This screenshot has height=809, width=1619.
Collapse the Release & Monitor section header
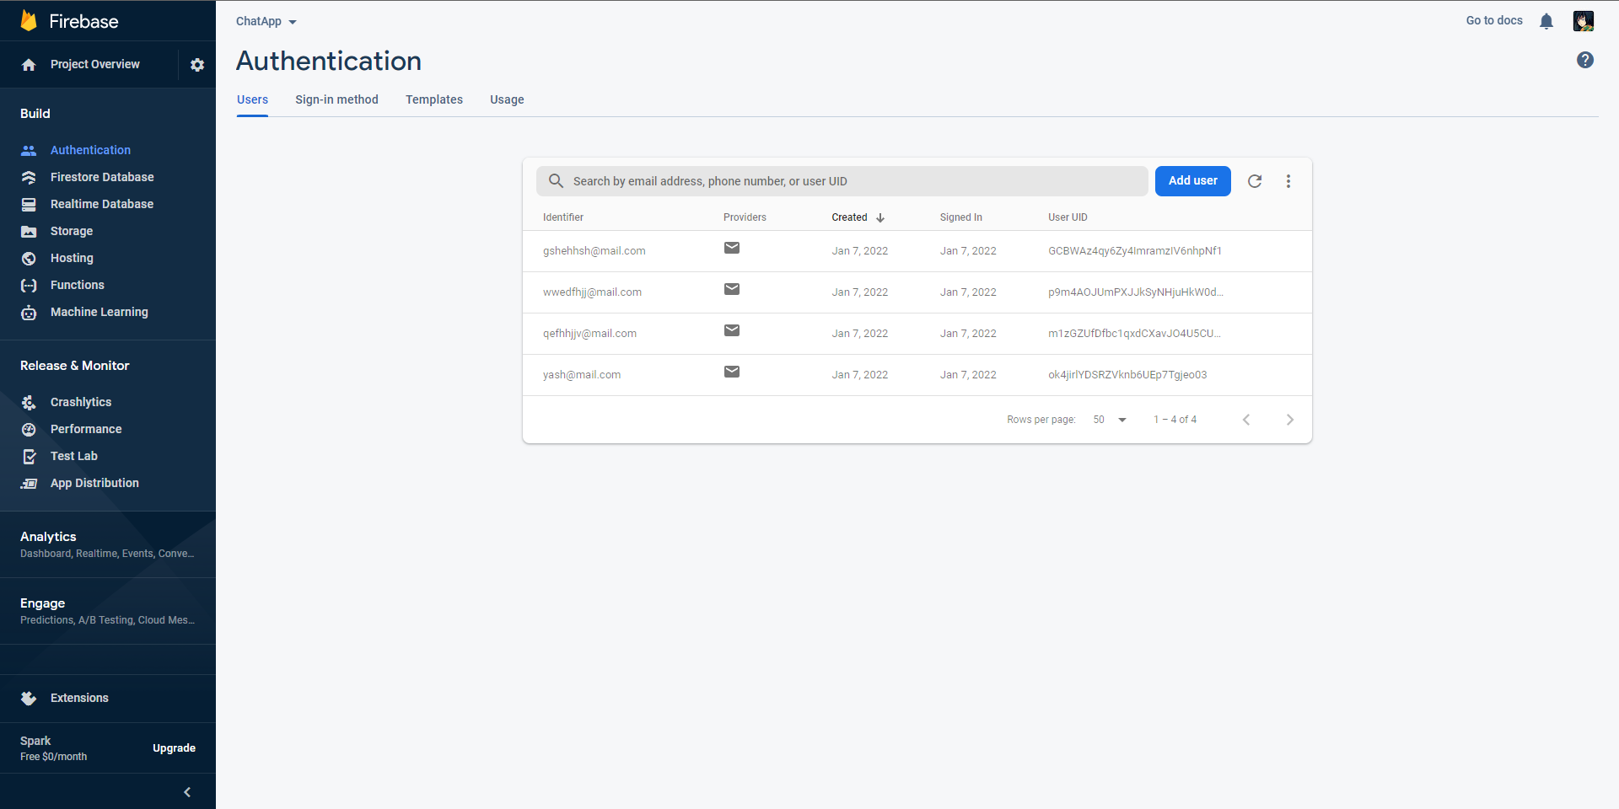(75, 366)
